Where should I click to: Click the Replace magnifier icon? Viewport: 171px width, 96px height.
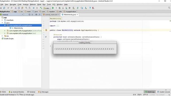30,8
